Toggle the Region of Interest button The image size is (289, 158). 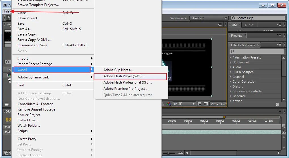coord(200,104)
